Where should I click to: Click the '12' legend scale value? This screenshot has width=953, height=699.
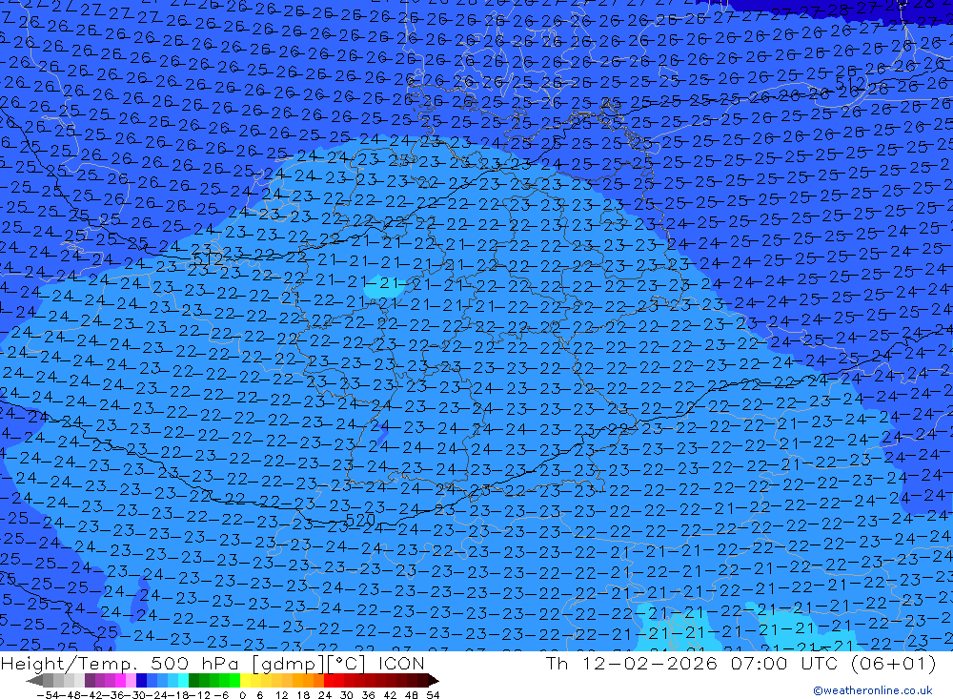click(x=281, y=695)
